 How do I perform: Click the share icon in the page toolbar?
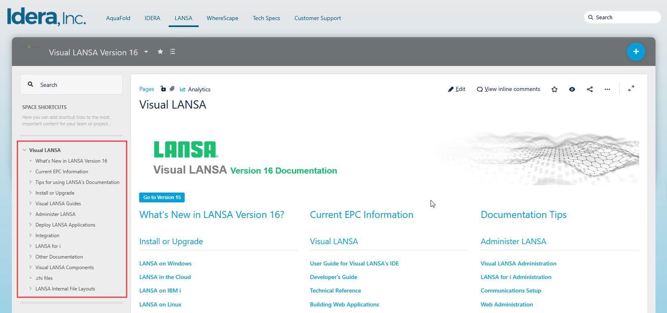590,89
